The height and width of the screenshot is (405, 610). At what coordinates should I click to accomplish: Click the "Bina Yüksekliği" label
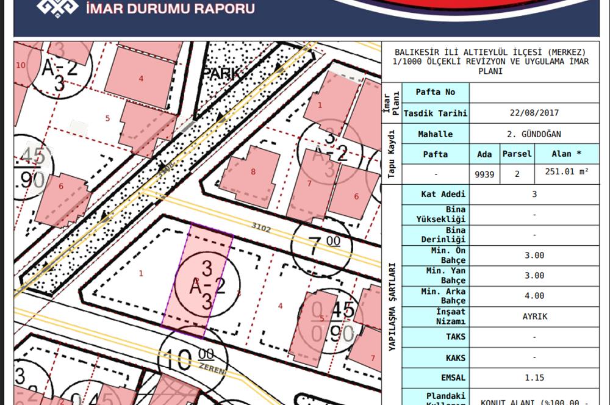441,214
